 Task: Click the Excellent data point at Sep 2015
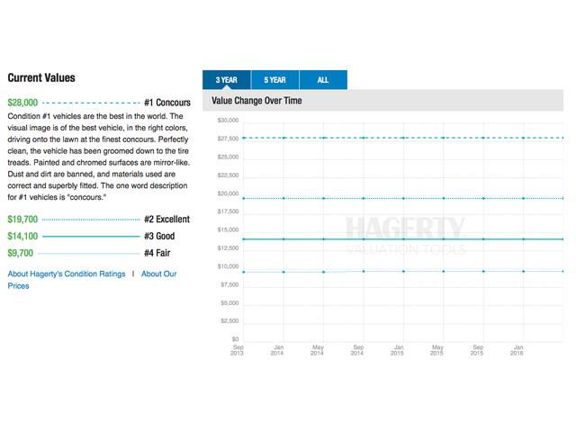pyautogui.click(x=484, y=198)
